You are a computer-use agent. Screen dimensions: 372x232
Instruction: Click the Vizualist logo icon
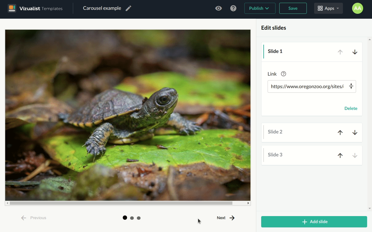(12, 8)
